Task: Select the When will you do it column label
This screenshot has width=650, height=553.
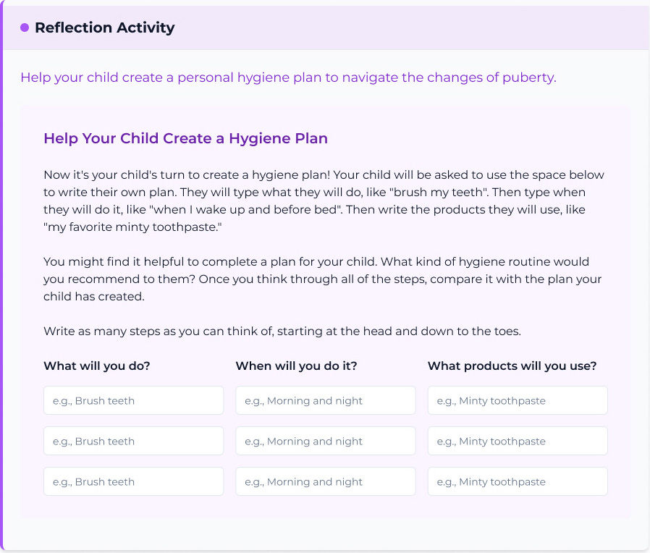Action: pos(296,366)
